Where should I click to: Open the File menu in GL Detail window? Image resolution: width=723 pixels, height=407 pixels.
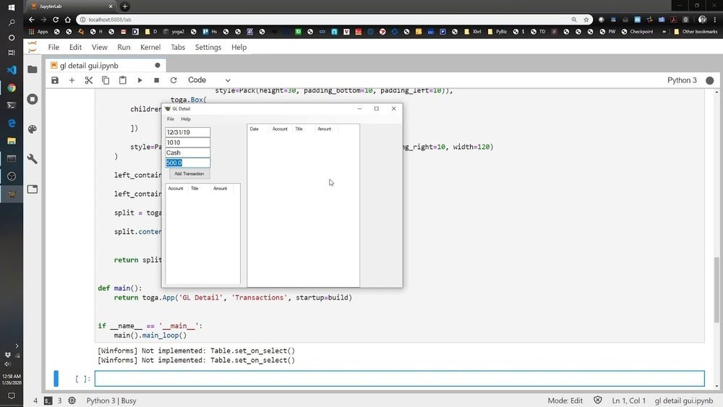[171, 119]
